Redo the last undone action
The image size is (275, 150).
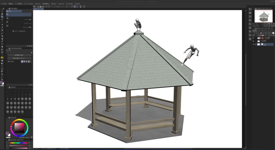49,7
